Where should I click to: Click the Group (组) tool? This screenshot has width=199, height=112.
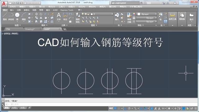(x=160, y=16)
